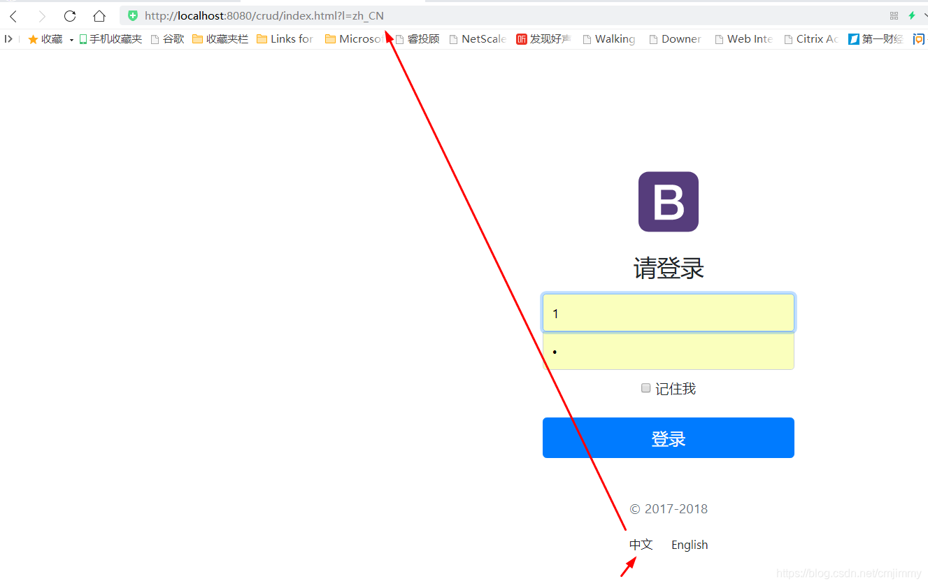This screenshot has width=928, height=586.
Task: Expand the dropdown next to the lightning icon
Action: pyautogui.click(x=925, y=15)
